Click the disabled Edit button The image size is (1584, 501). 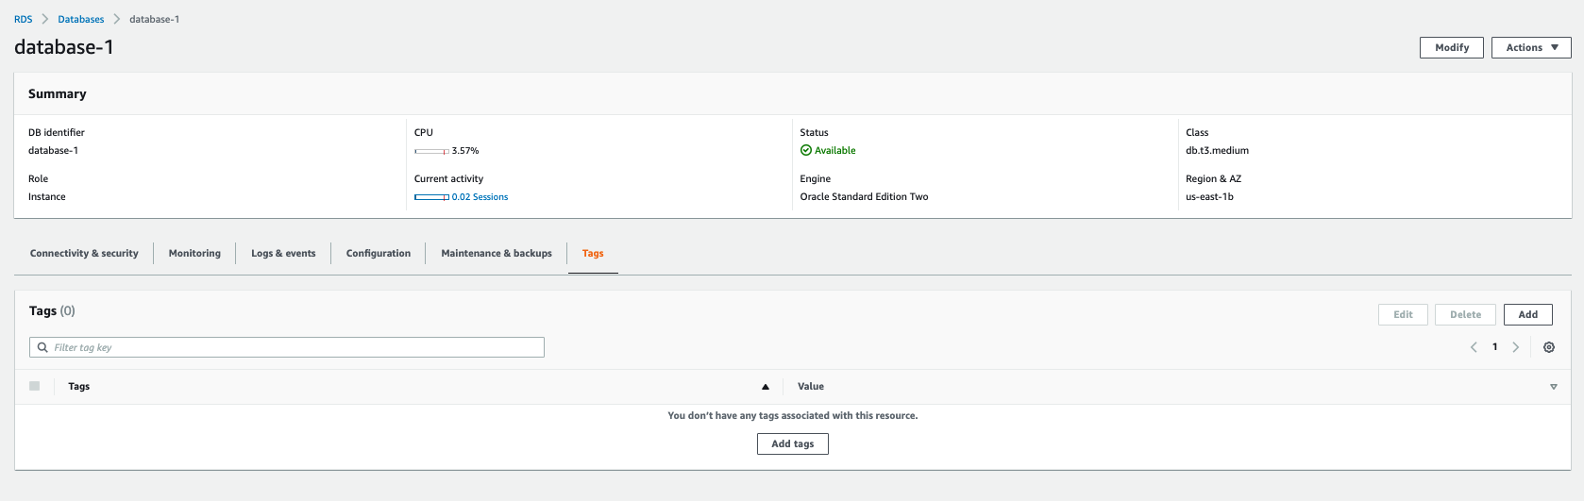pos(1403,314)
